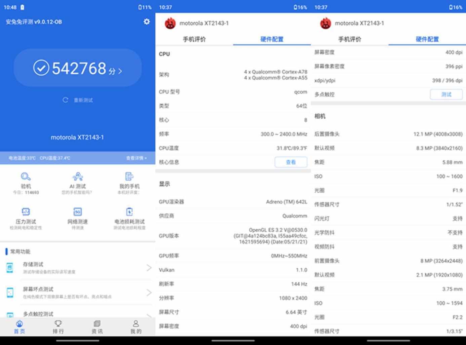Tap 电池温度 33℃ reading
Screen dimensions: 466x345
[x=22, y=158]
